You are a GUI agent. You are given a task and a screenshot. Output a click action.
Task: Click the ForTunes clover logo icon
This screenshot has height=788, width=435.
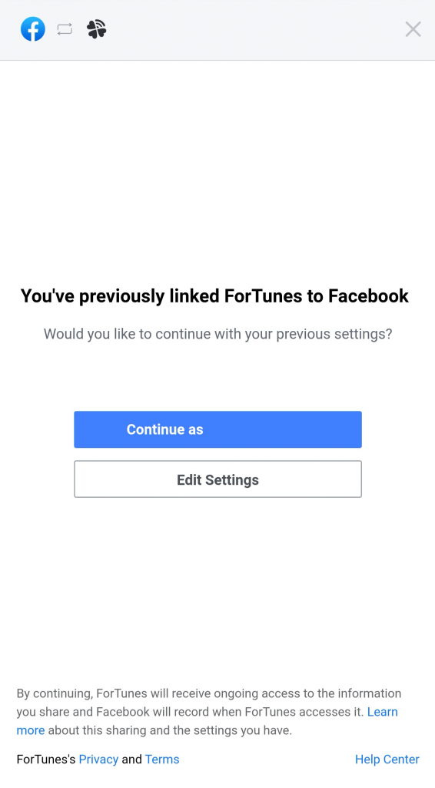coord(96,29)
